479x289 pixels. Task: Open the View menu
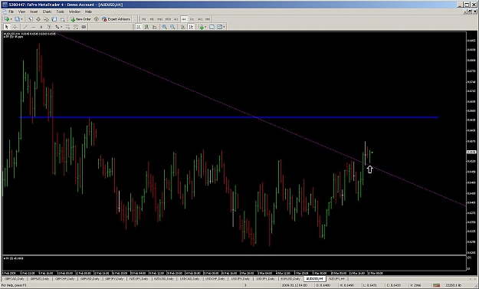coord(21,11)
